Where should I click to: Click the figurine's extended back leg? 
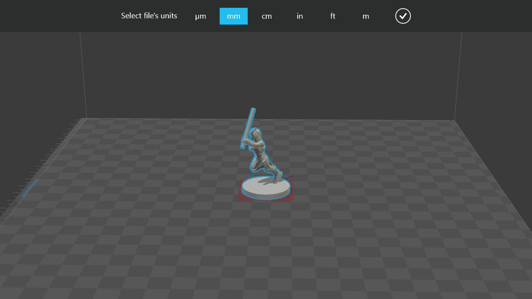pos(273,171)
